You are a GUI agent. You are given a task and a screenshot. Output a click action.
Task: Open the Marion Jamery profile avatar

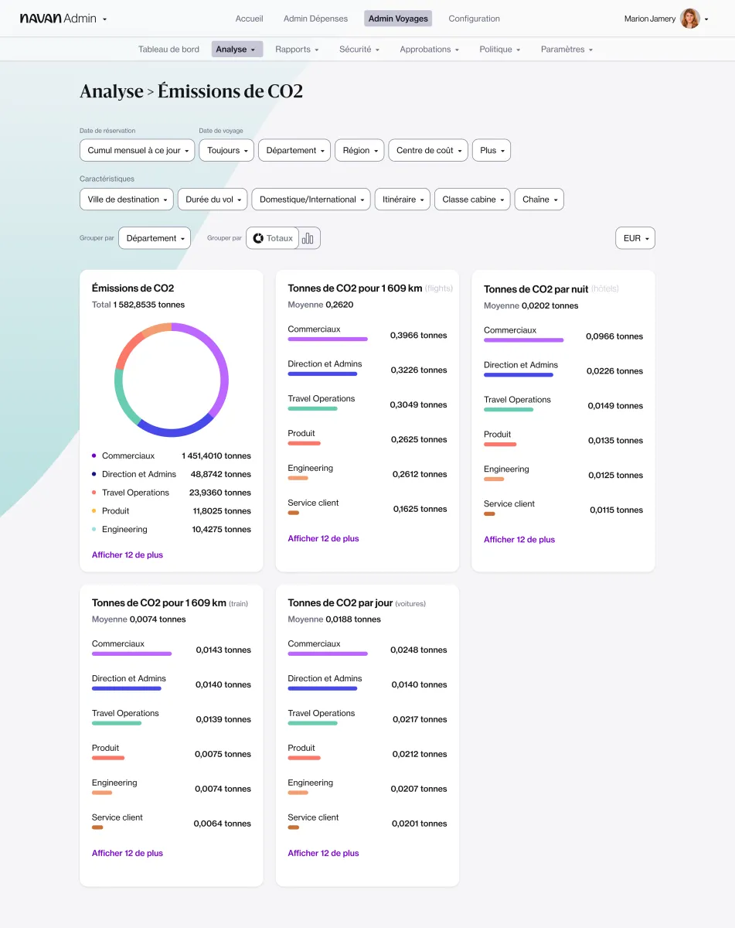[x=690, y=18]
